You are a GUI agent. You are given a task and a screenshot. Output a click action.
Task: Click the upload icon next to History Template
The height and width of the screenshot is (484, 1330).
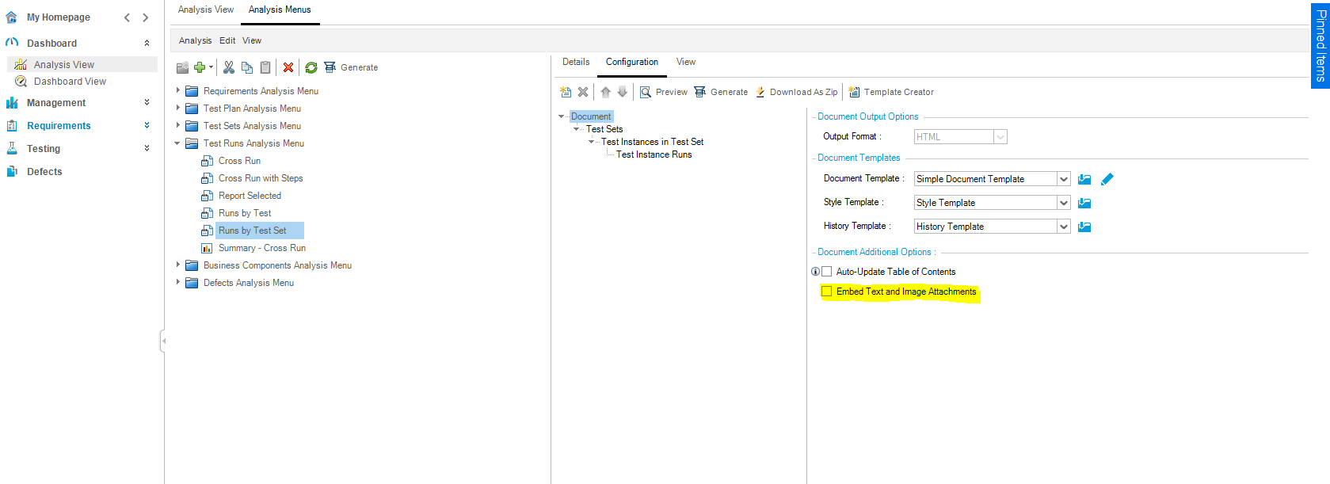tap(1084, 227)
